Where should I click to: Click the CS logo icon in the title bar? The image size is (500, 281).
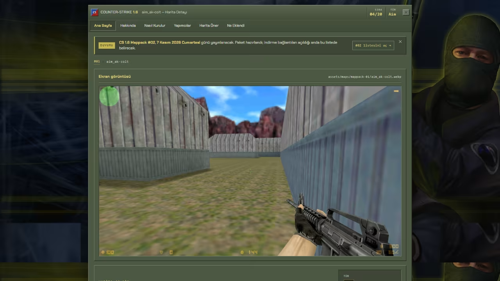[94, 12]
